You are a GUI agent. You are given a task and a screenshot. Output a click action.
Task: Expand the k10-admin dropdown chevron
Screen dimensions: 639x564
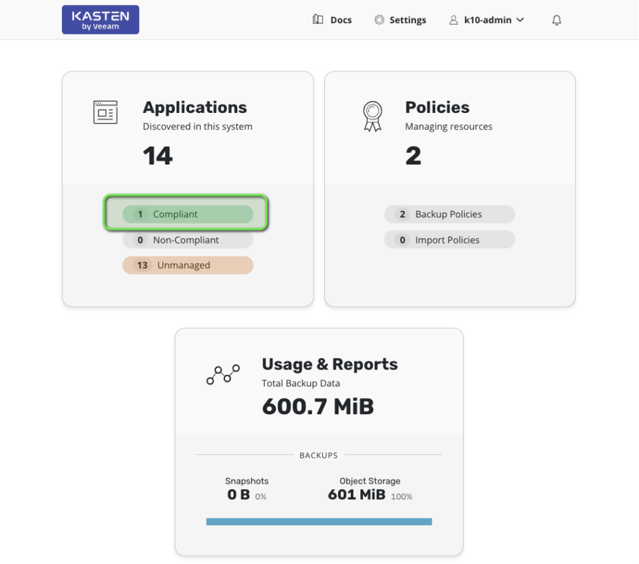pos(521,20)
